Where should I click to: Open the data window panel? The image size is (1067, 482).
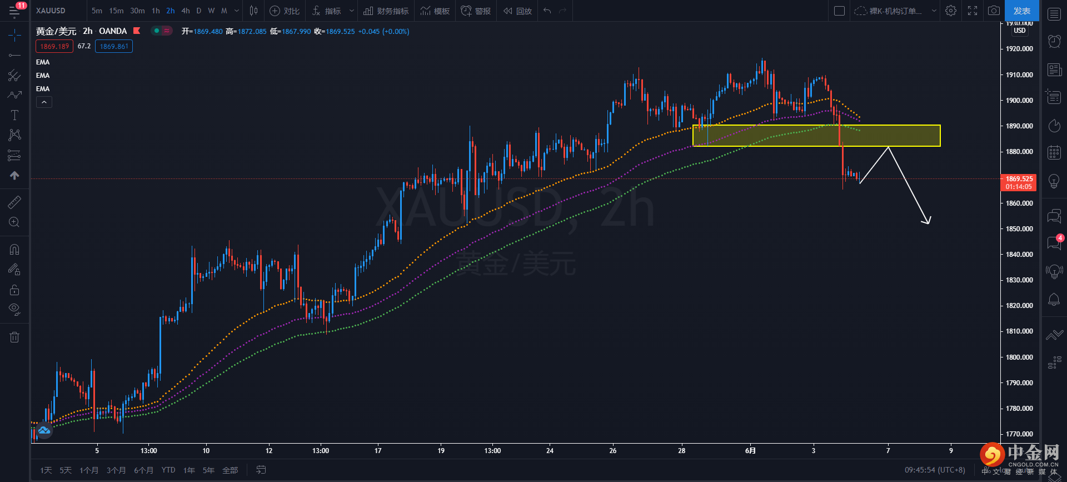pos(1054,97)
